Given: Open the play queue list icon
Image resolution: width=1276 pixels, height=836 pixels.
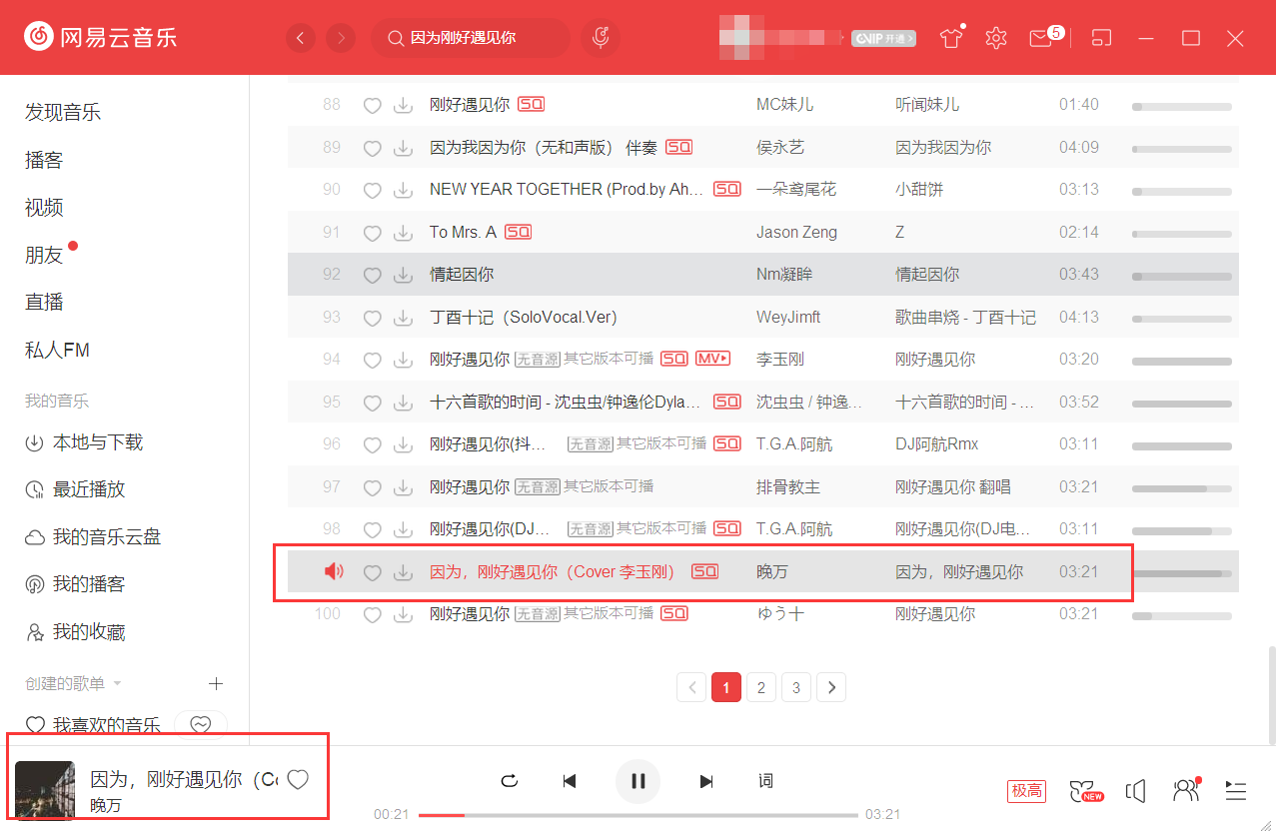Looking at the screenshot, I should pos(1236,791).
